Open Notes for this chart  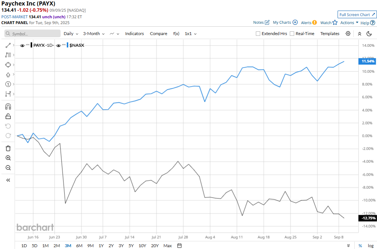point(261,22)
